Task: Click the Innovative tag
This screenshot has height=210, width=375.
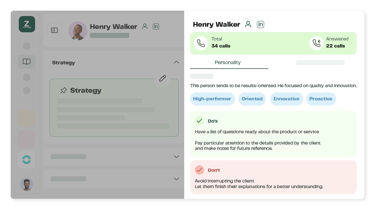Action: (x=286, y=99)
